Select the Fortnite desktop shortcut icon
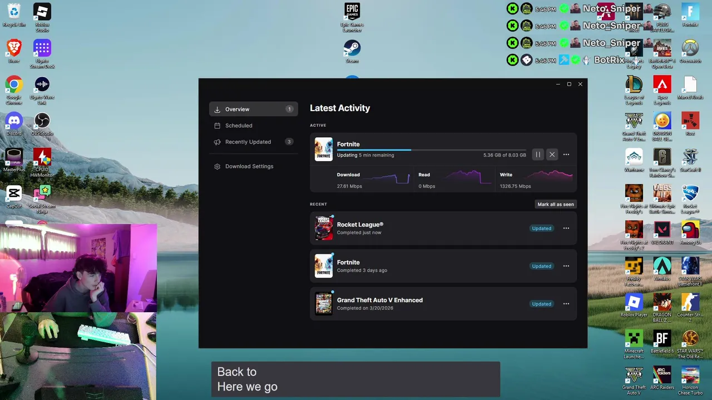 pyautogui.click(x=690, y=15)
